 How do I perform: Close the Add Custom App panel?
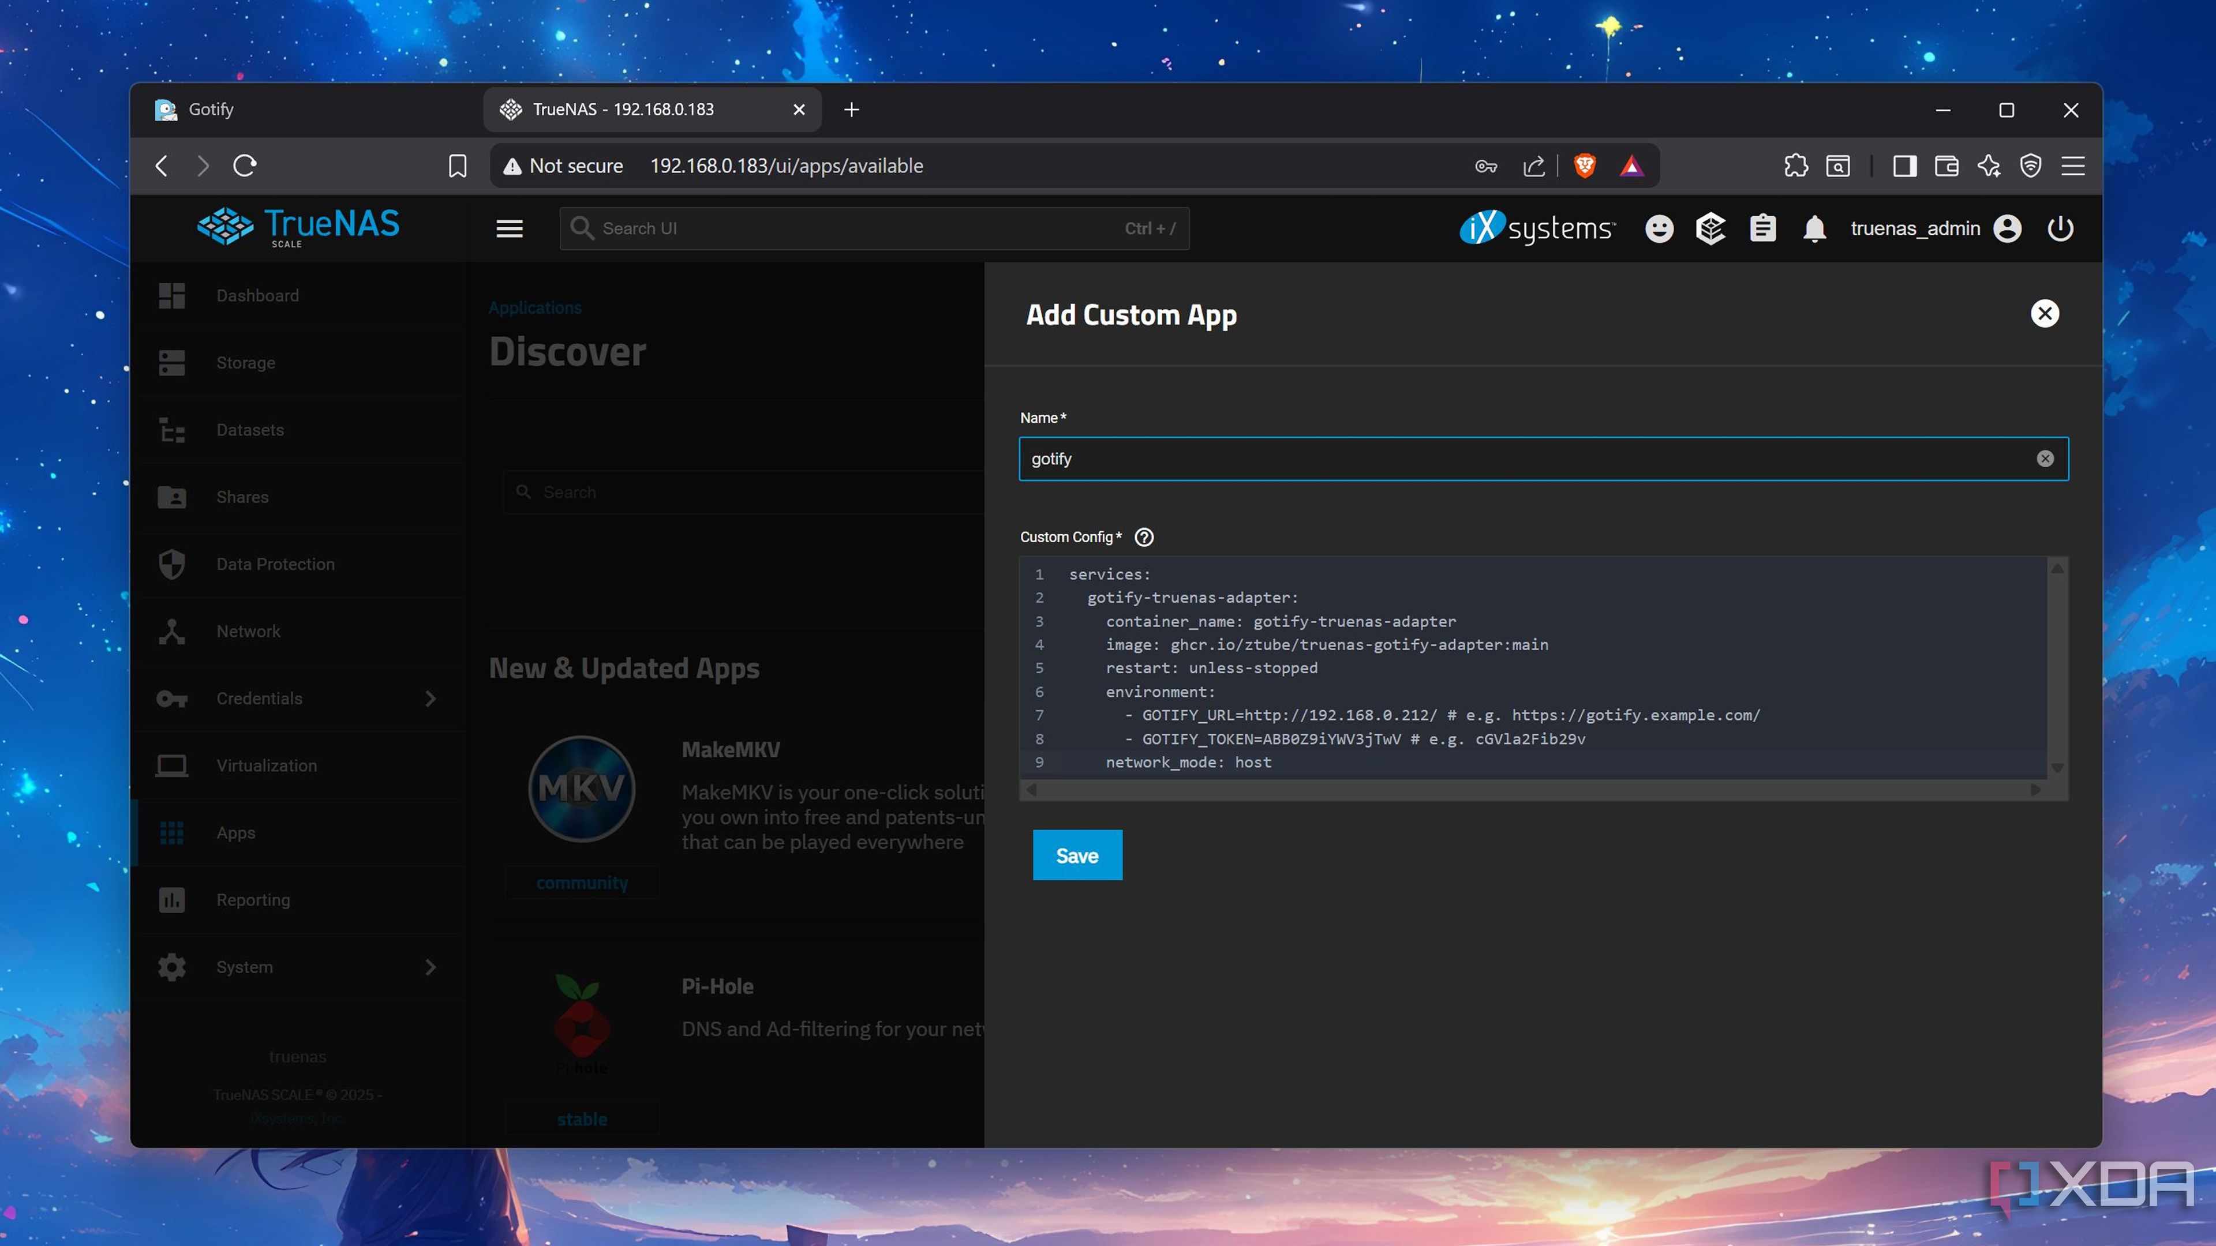(2045, 314)
